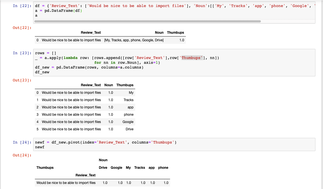Click 'pd.DataFrame(df)' in cell 22
The height and width of the screenshot is (189, 323).
pyautogui.click(x=63, y=11)
